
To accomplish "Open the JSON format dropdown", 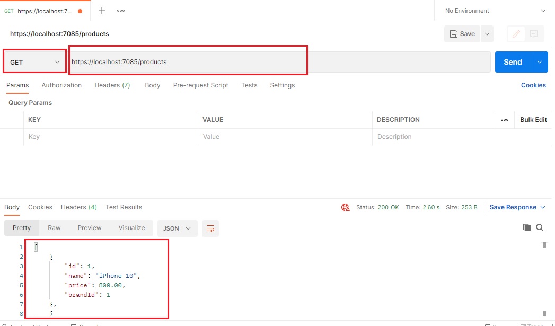I will [x=177, y=228].
